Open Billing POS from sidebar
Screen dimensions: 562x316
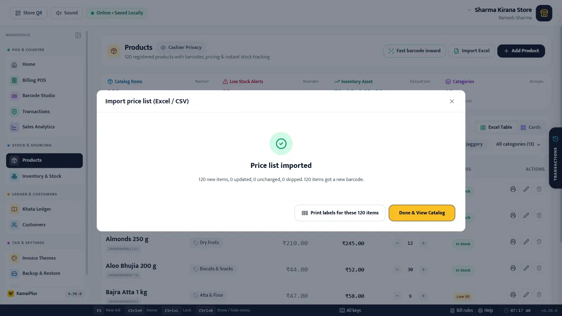tap(44, 80)
